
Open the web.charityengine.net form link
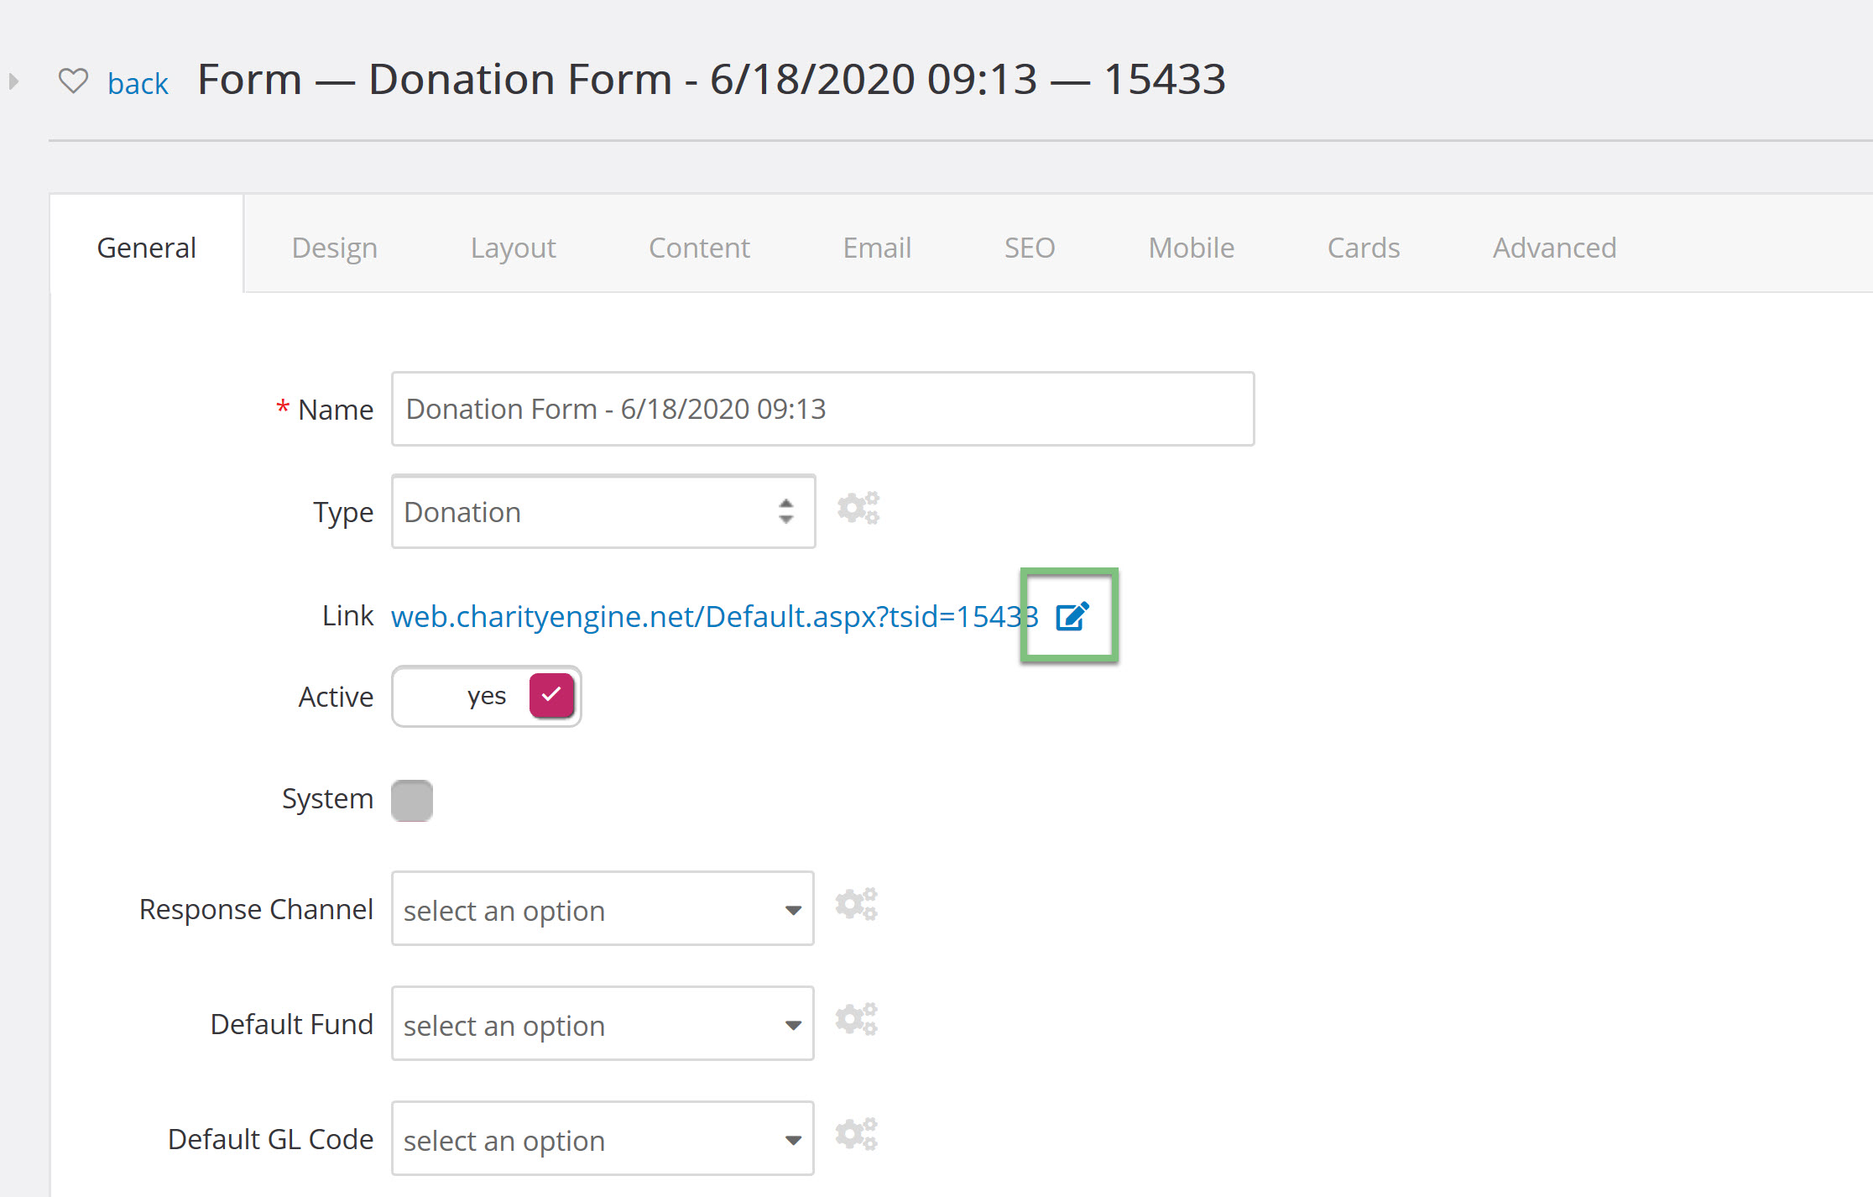tap(715, 616)
